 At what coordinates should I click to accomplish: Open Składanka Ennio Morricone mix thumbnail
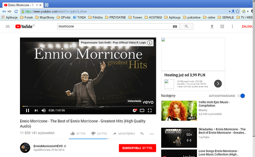(179, 138)
